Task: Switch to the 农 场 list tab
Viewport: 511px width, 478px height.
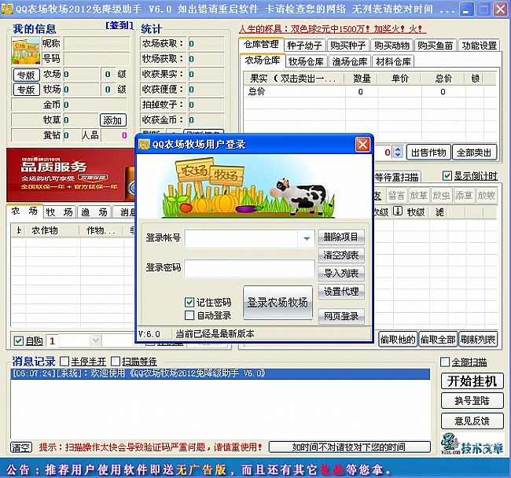Action: (24, 211)
